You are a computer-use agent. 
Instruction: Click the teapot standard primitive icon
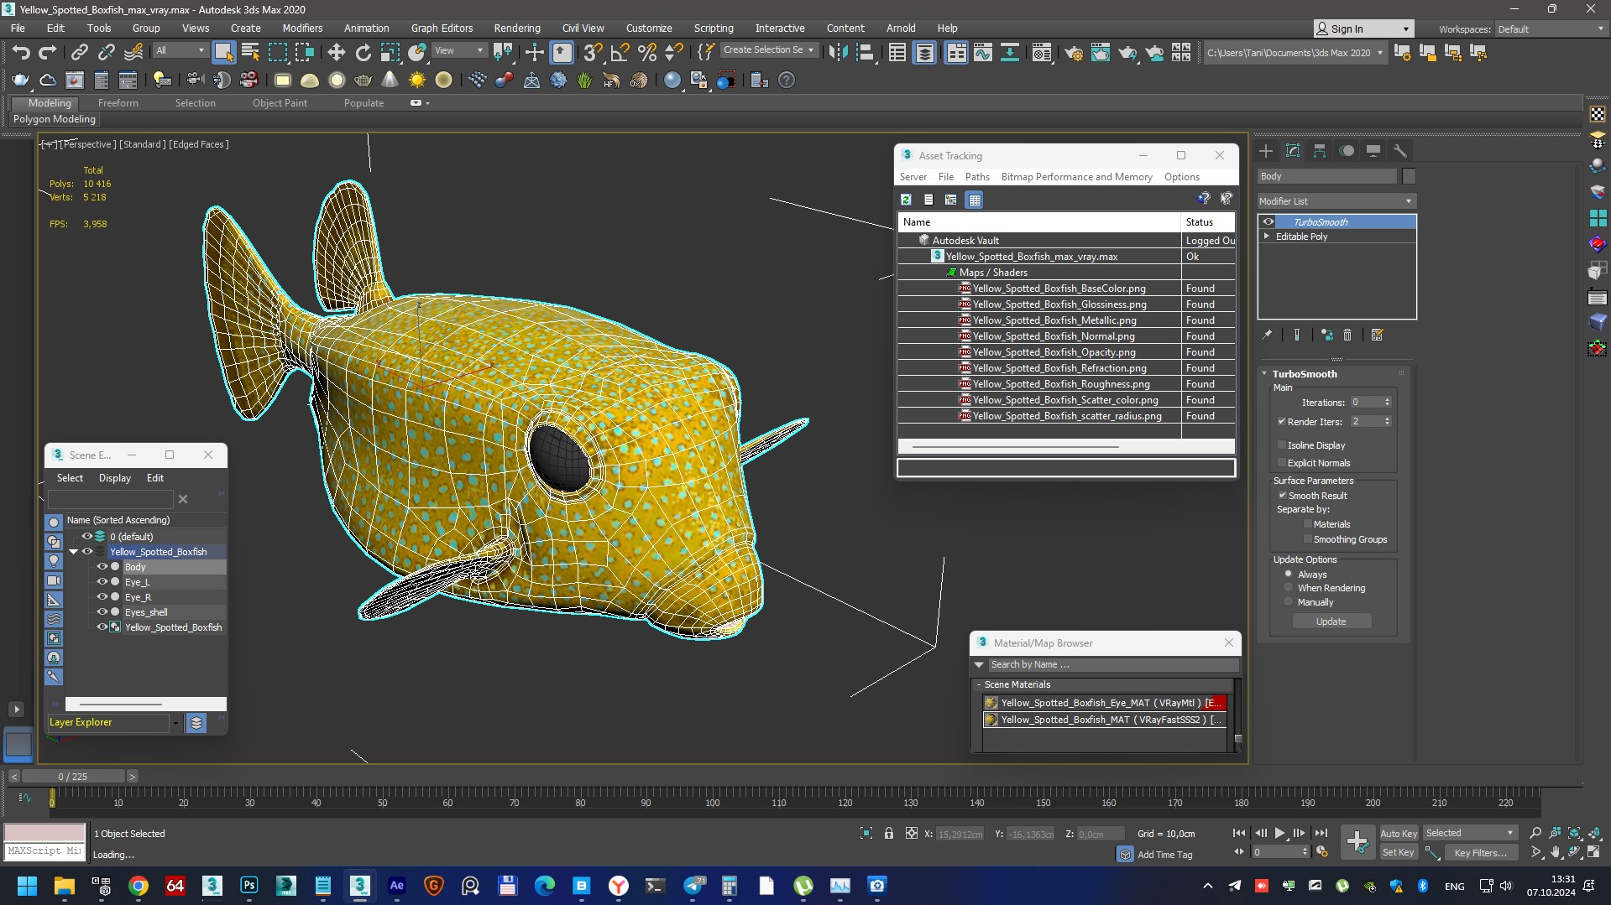coord(363,81)
